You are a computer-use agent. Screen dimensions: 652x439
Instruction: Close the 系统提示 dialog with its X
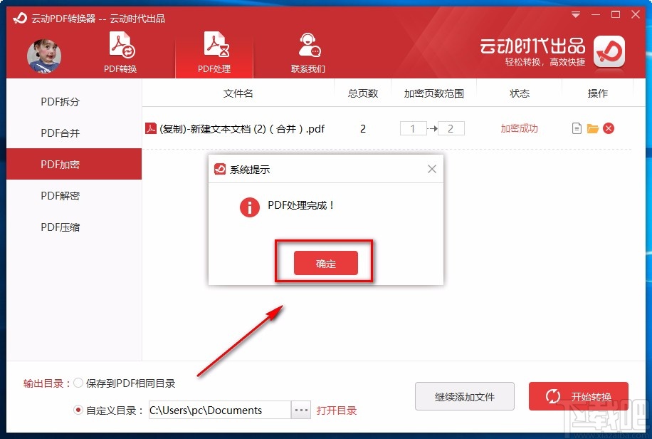[431, 169]
